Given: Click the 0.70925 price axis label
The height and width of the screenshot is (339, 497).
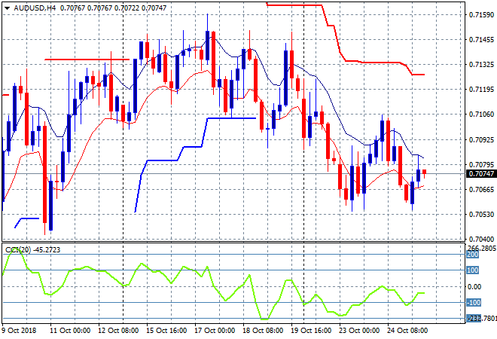Looking at the screenshot, I should tap(481, 139).
